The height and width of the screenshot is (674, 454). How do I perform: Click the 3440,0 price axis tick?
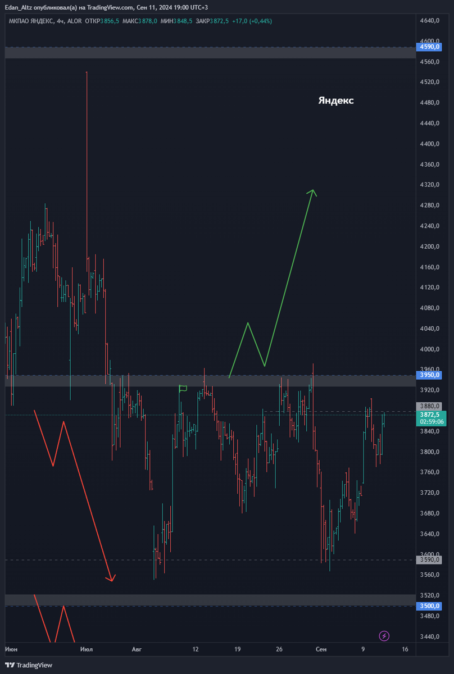(x=430, y=636)
